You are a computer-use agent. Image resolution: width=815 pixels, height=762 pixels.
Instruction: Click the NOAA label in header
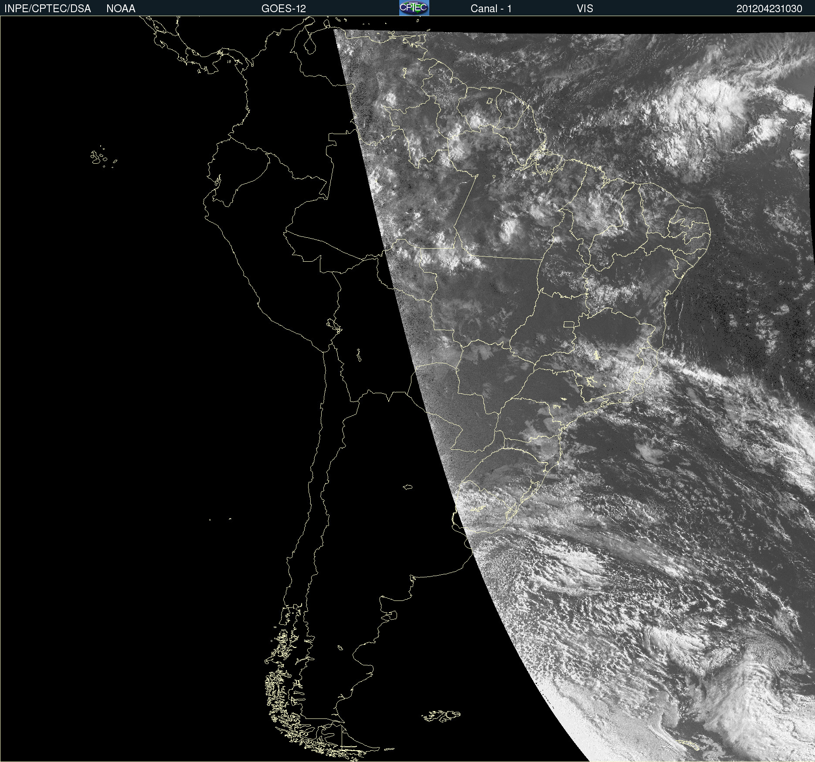pos(121,9)
